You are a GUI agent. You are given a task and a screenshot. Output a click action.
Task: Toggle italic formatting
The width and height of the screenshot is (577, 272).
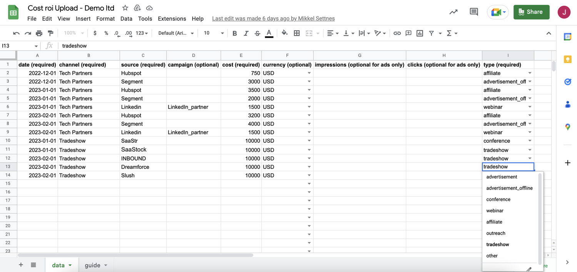(x=246, y=33)
